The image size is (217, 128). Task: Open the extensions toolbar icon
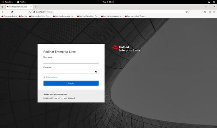[210, 12]
